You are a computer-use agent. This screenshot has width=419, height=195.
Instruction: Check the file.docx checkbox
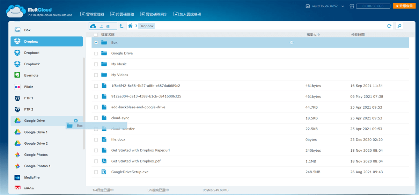pyautogui.click(x=96, y=140)
